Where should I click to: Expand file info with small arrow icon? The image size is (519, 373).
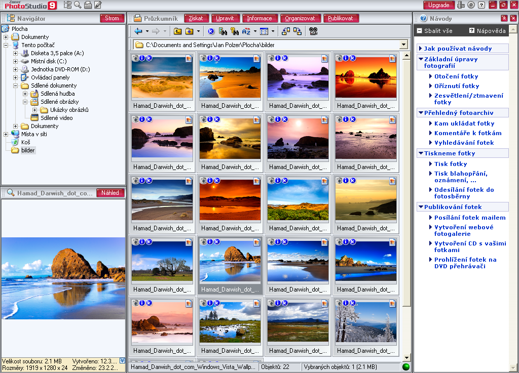pos(122,361)
